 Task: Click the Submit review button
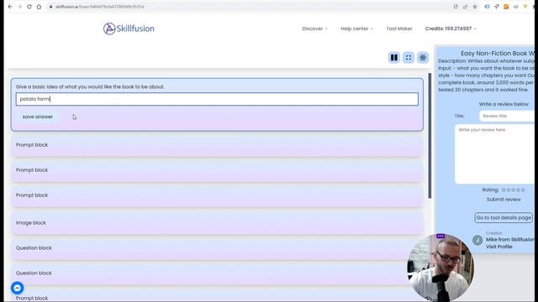(x=504, y=200)
